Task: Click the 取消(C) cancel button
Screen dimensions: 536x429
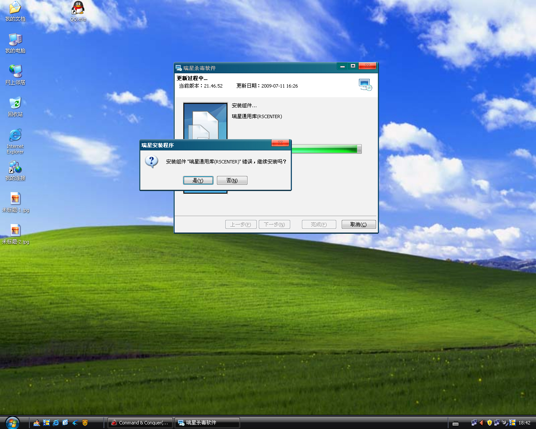Action: click(358, 225)
